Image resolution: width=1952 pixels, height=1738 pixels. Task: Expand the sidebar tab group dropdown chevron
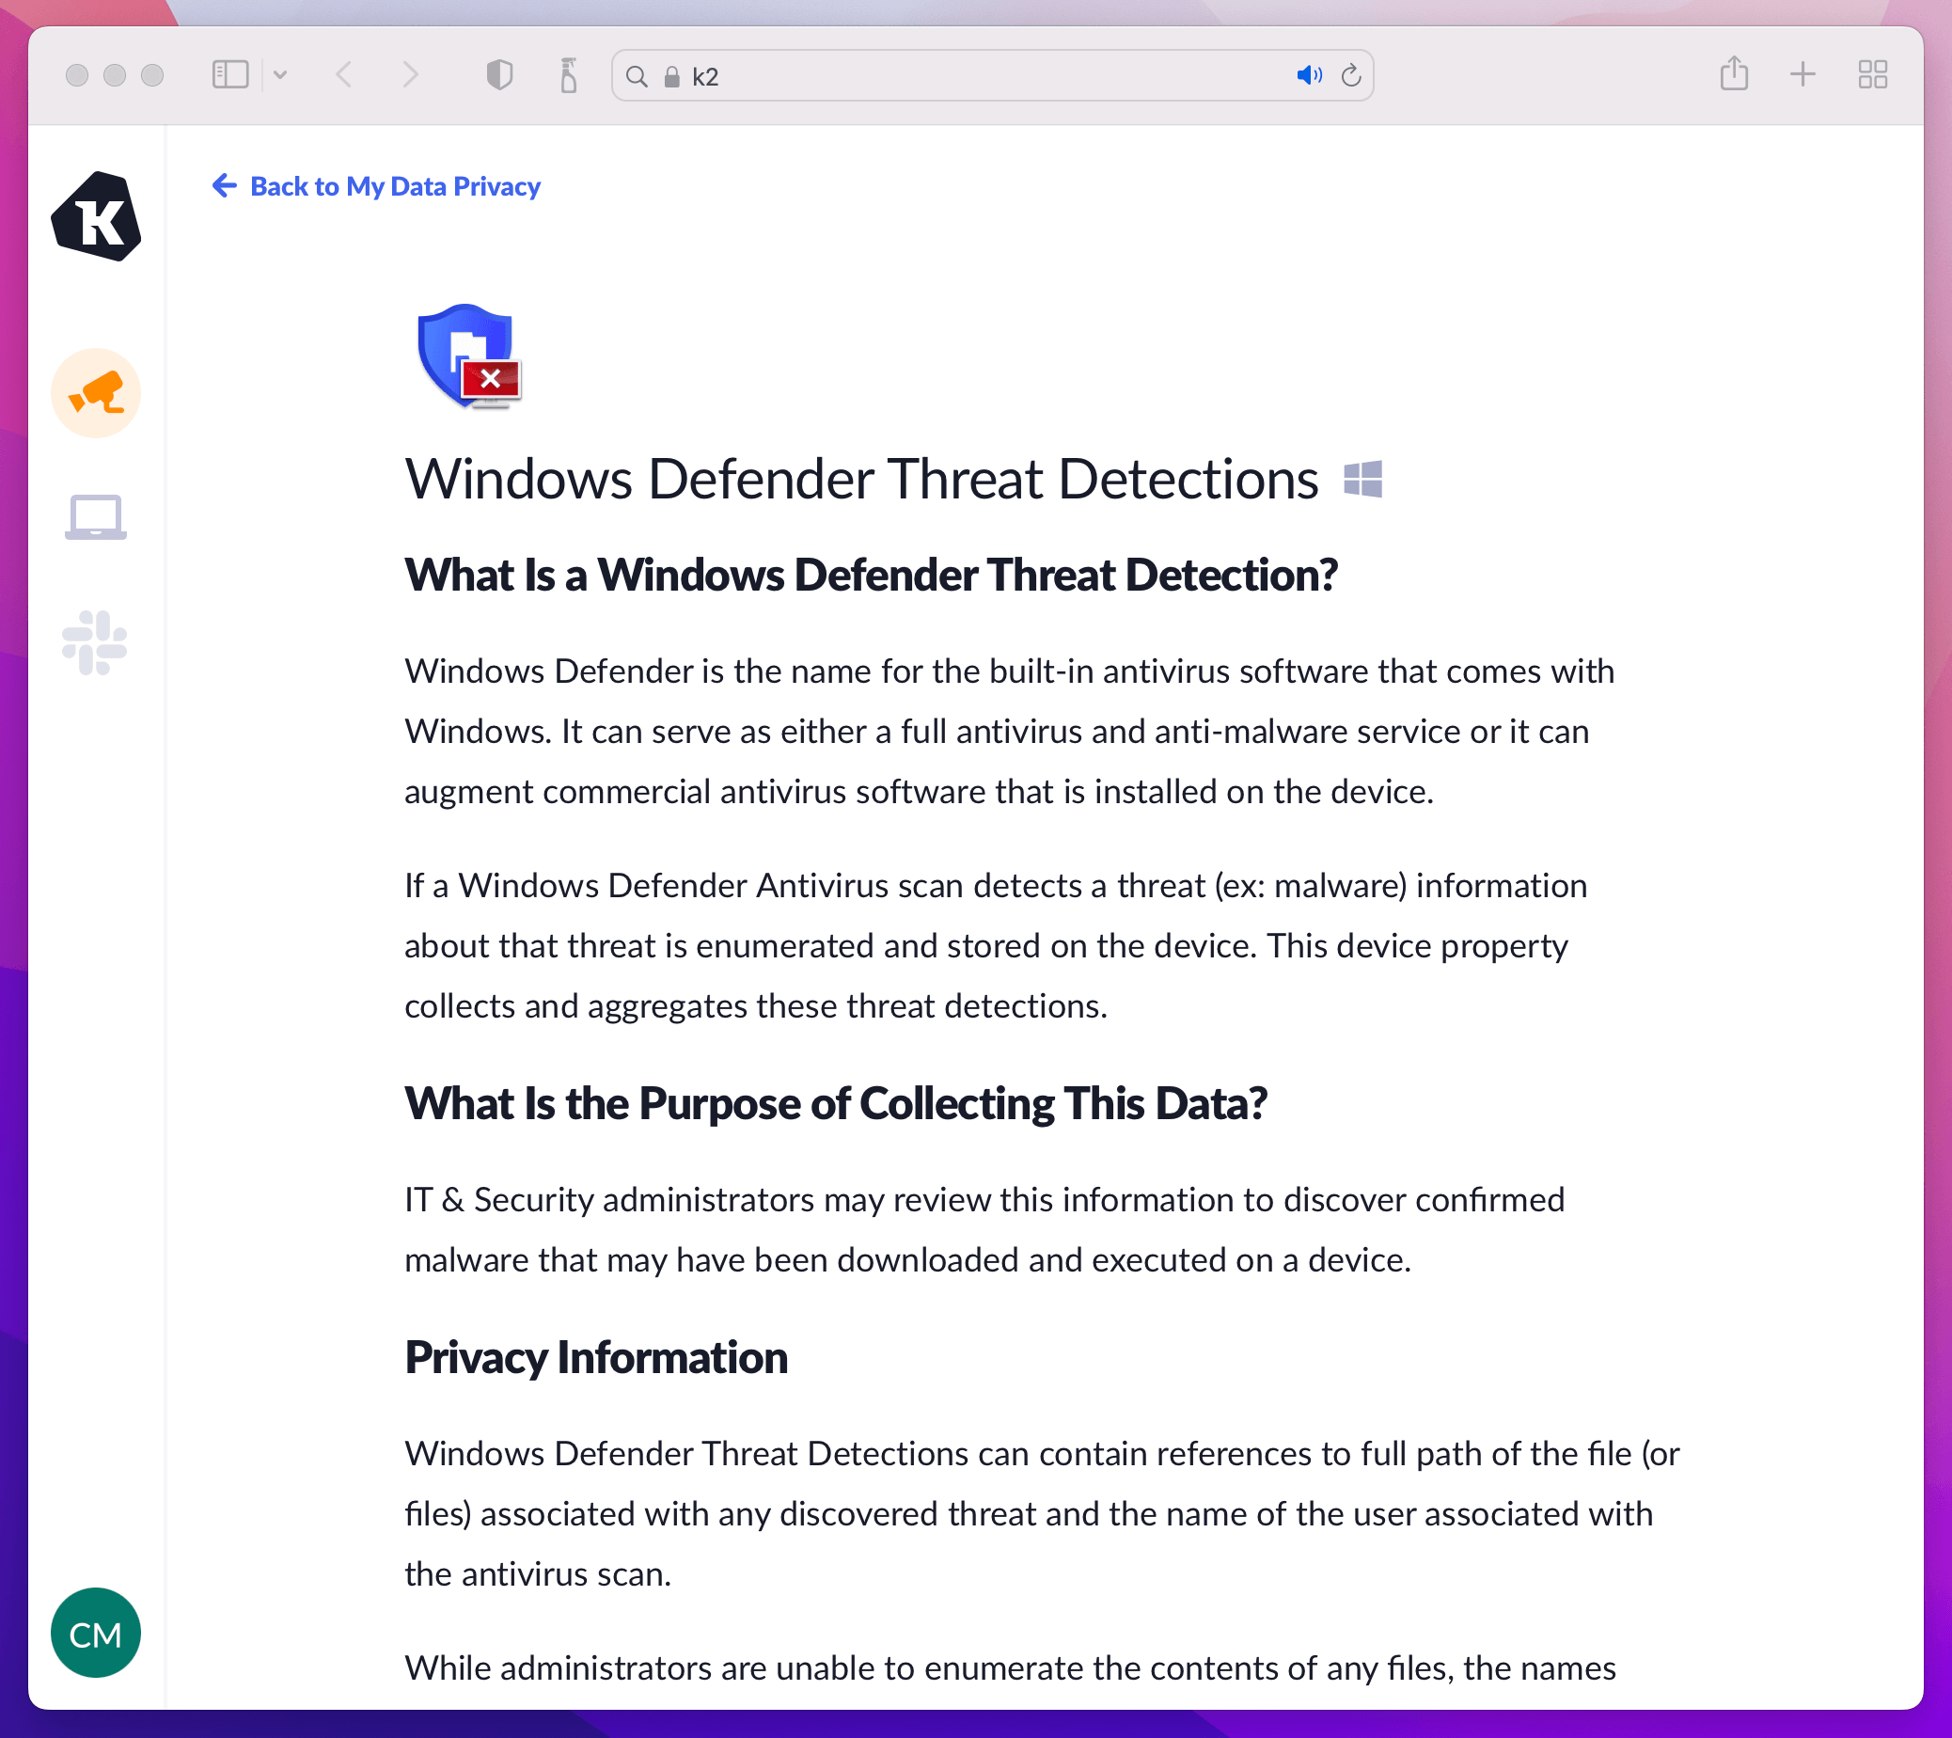[280, 74]
